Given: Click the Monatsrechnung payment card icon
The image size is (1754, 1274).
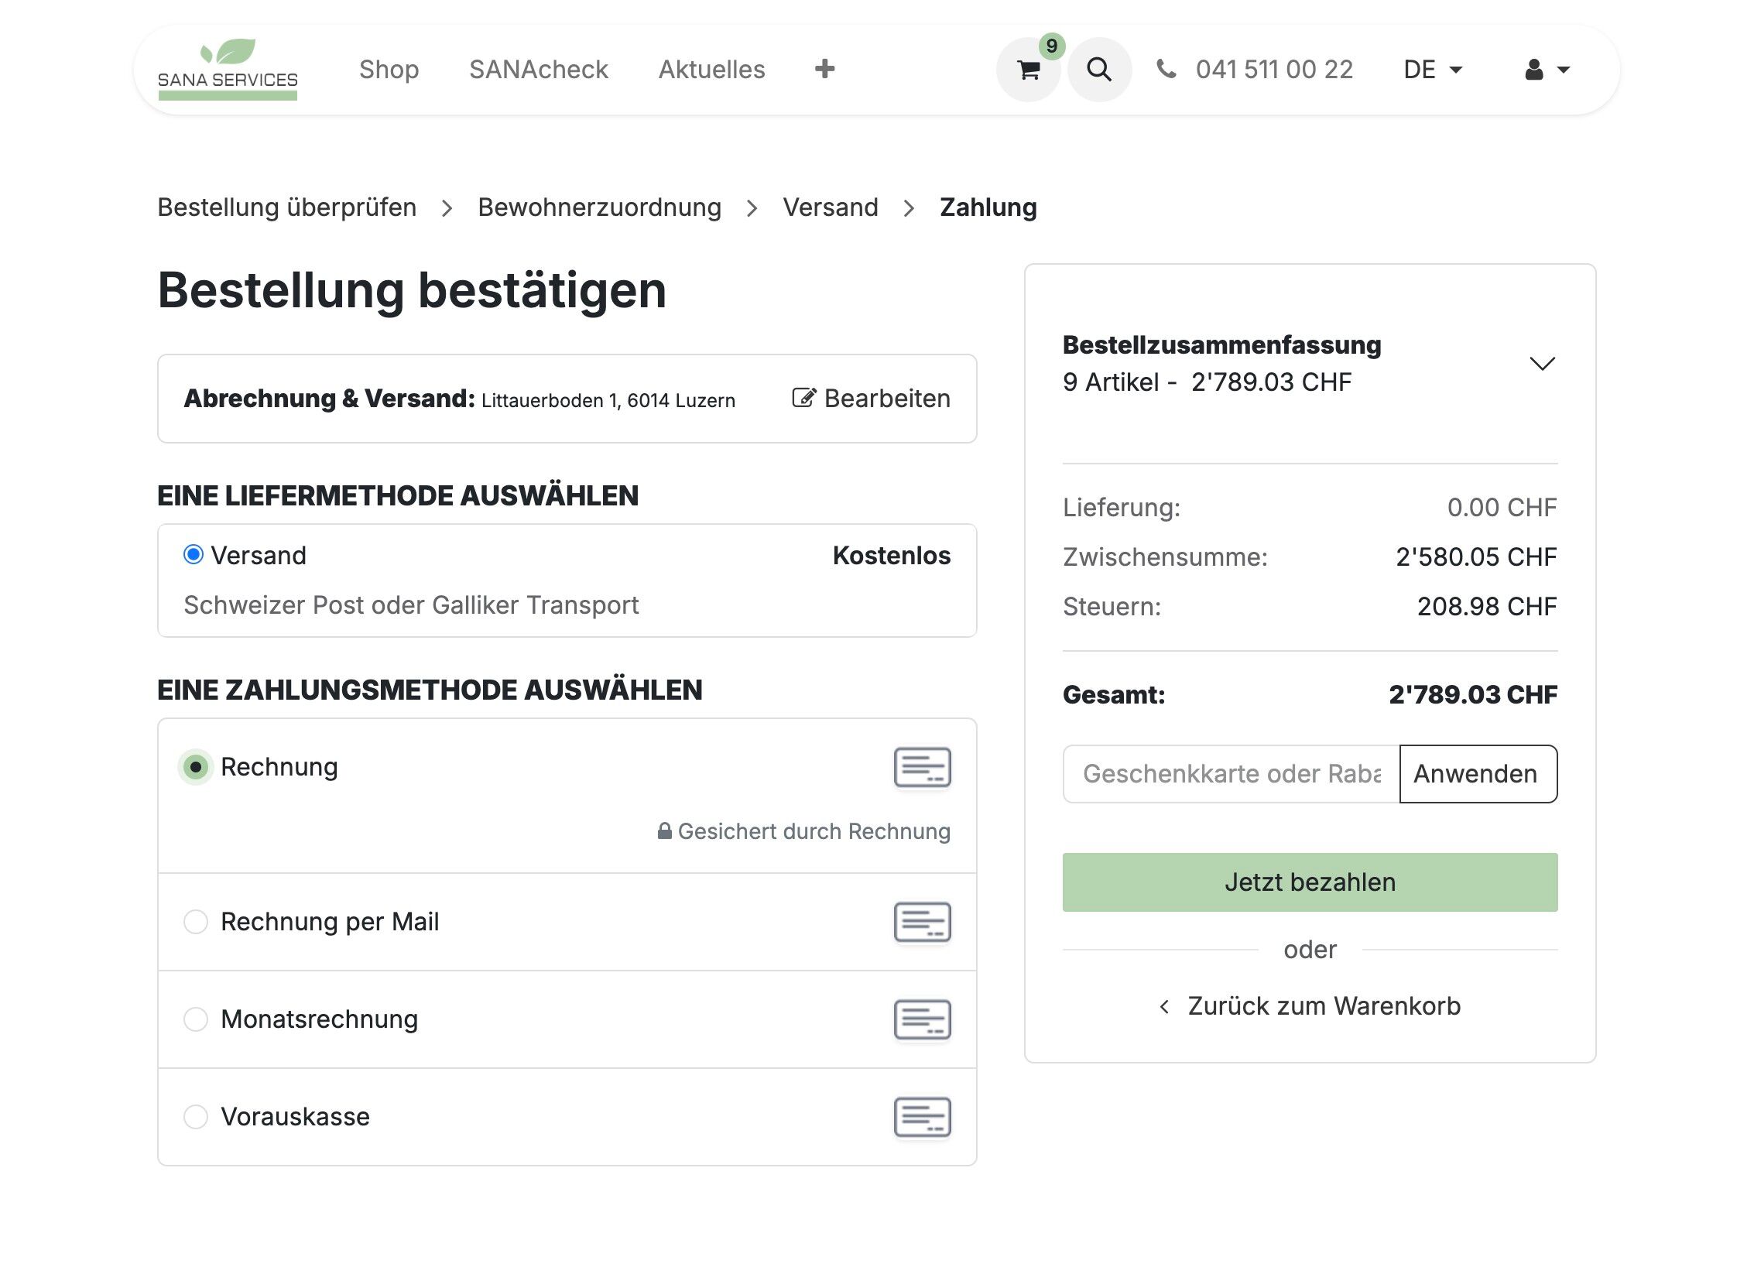Looking at the screenshot, I should tap(922, 1019).
